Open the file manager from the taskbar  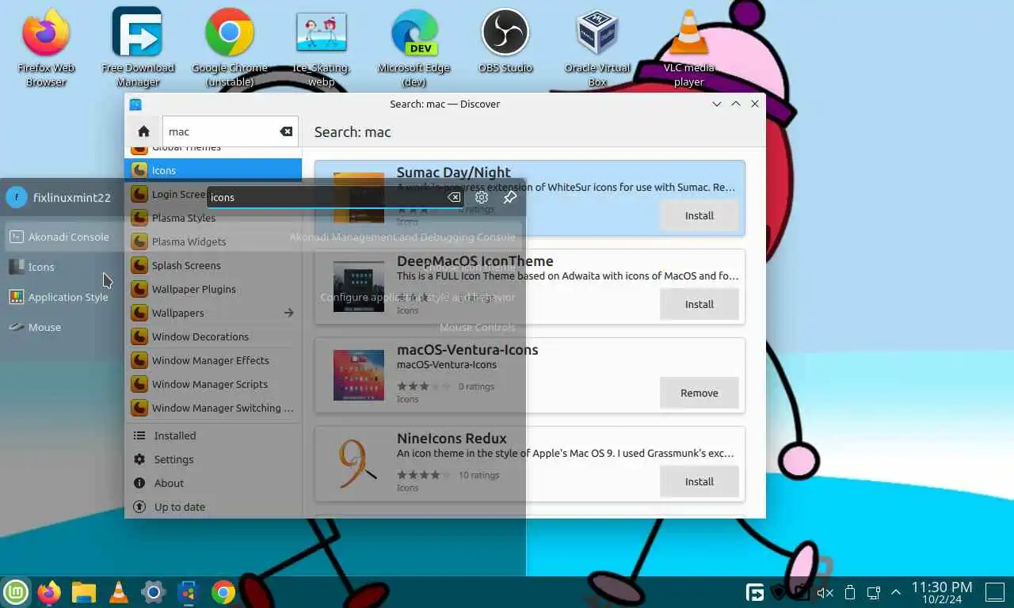point(84,591)
